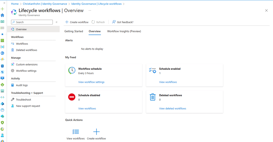Open the View workflow settings link
This screenshot has width=273, height=142.
(91, 82)
